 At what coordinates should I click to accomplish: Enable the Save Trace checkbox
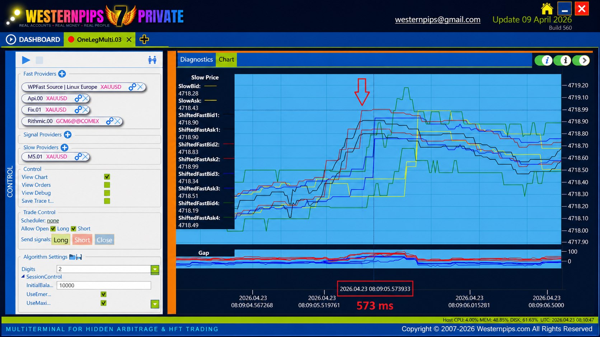click(107, 201)
